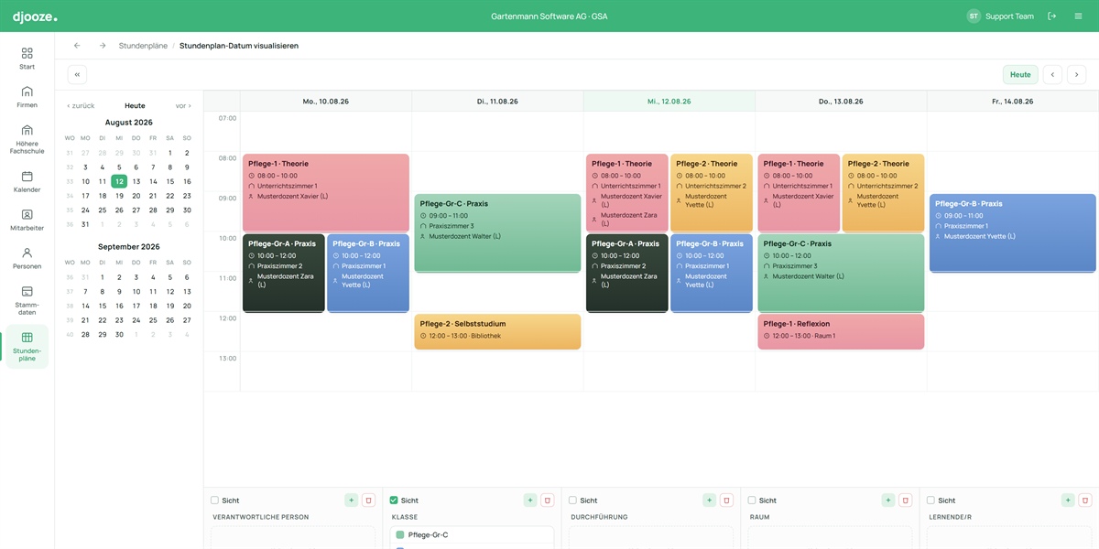Delete Klasse filter selection
This screenshot has width=1099, height=549.
click(547, 501)
